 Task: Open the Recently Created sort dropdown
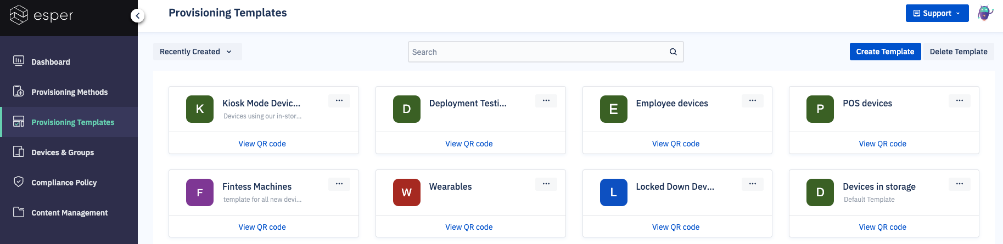[197, 52]
